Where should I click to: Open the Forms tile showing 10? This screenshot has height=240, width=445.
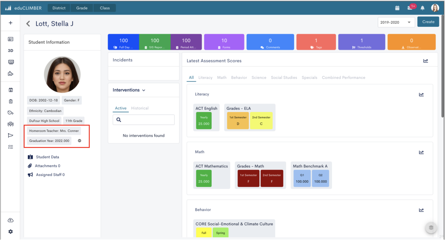(224, 42)
